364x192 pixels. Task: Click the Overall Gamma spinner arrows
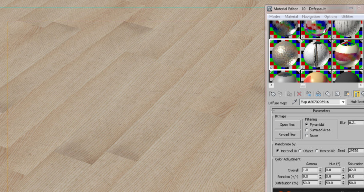pos(320,170)
